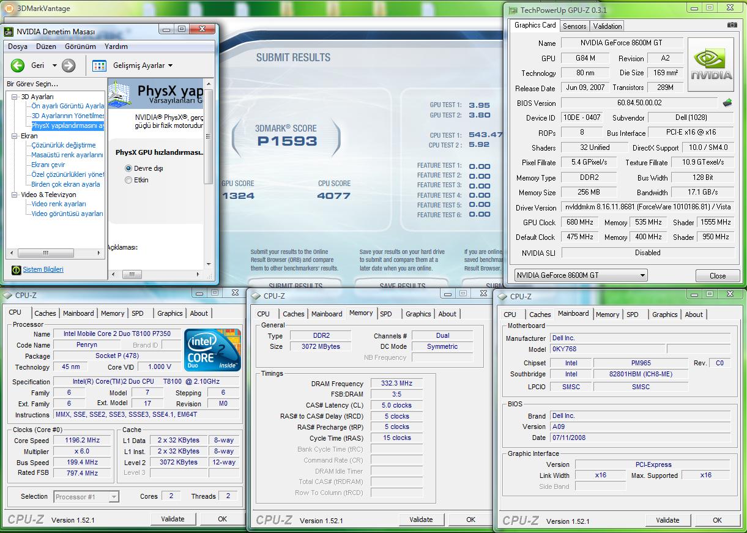747x533 pixels.
Task: Select the Devre dışı PhysX option
Action: click(x=128, y=168)
